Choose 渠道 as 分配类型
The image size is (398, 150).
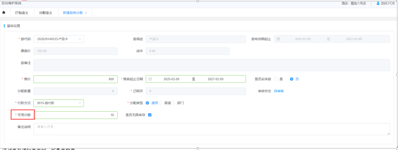pyautogui.click(x=161, y=103)
